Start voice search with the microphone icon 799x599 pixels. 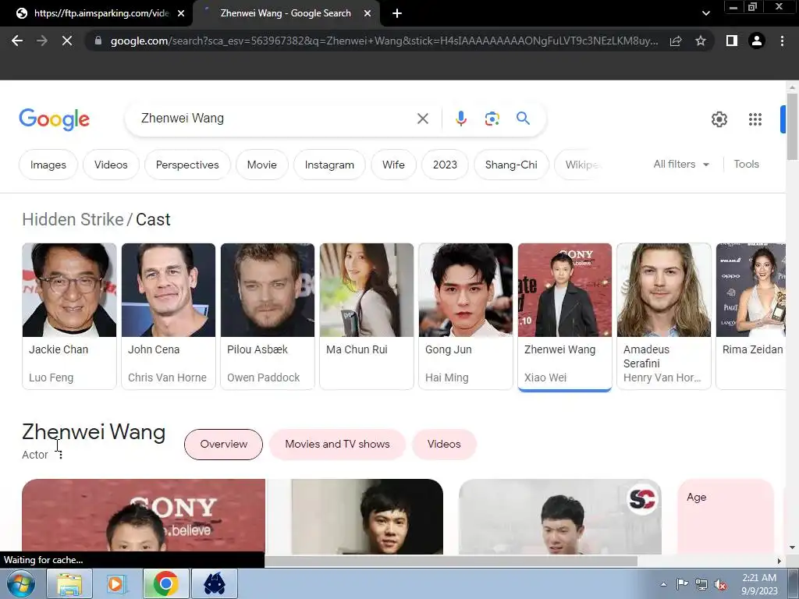[460, 119]
